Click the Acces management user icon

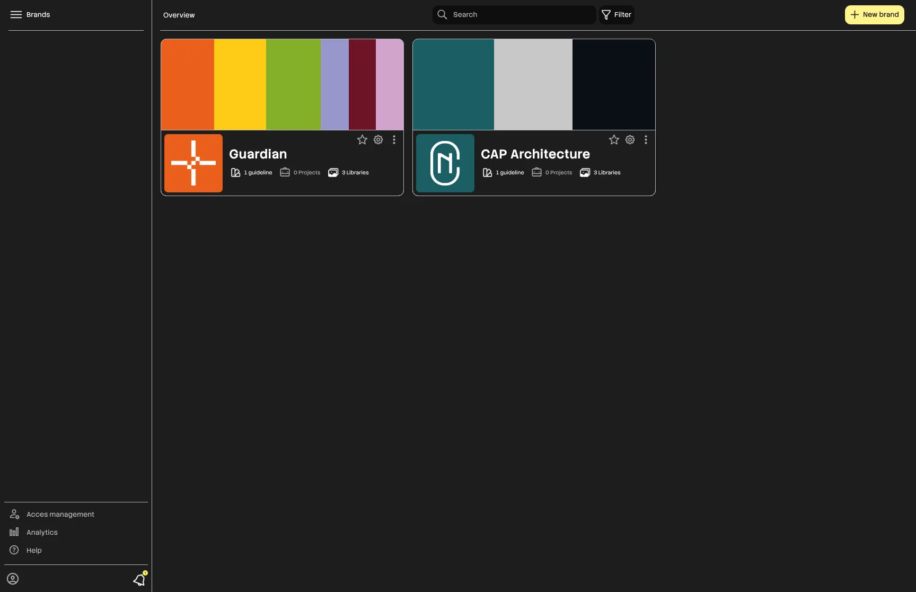pyautogui.click(x=14, y=514)
